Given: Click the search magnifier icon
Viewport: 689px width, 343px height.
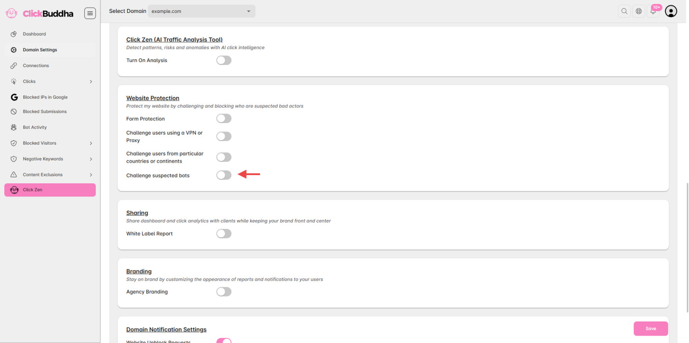Looking at the screenshot, I should click(624, 11).
